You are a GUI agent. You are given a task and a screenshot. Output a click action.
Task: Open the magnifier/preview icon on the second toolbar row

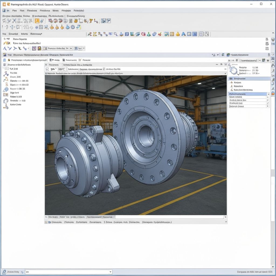tap(46, 27)
